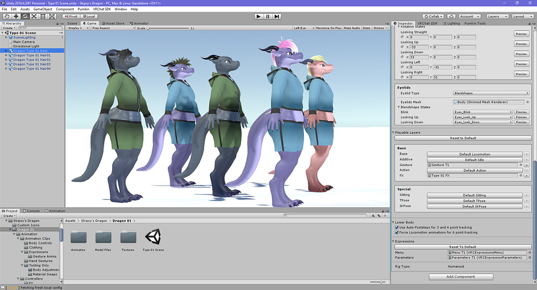Viewport: 537px width, 290px height.
Task: Open the Account dropdown
Action: point(470,17)
